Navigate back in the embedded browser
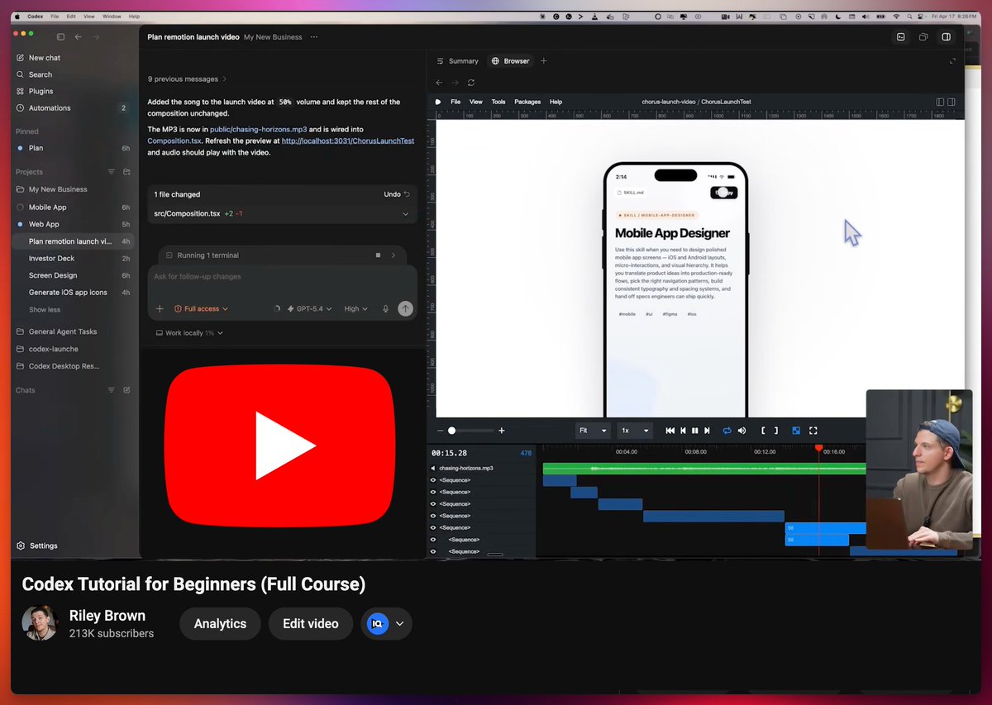This screenshot has height=705, width=992. 440,83
